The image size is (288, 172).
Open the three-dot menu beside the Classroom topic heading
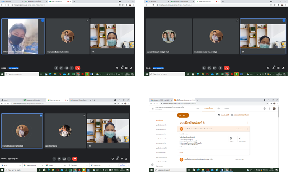click(247, 123)
